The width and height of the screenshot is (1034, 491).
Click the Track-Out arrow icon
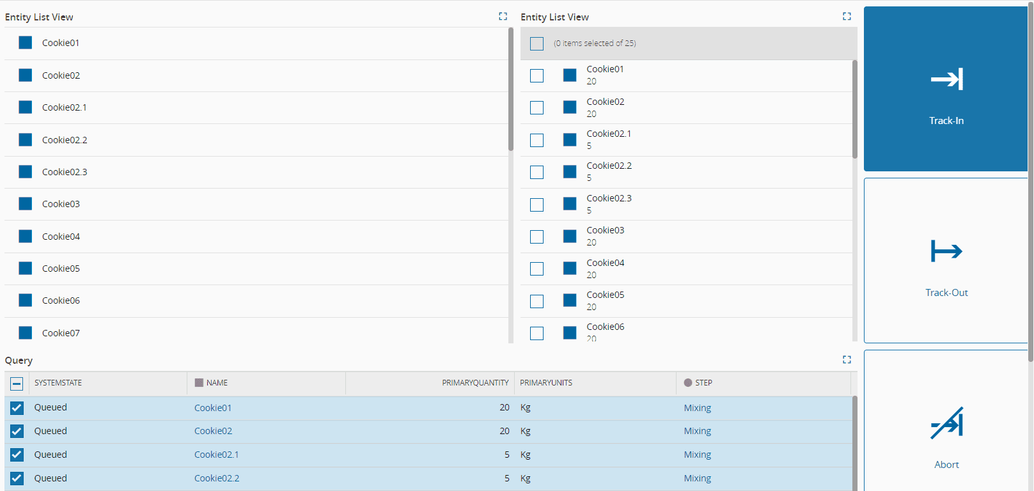click(946, 251)
